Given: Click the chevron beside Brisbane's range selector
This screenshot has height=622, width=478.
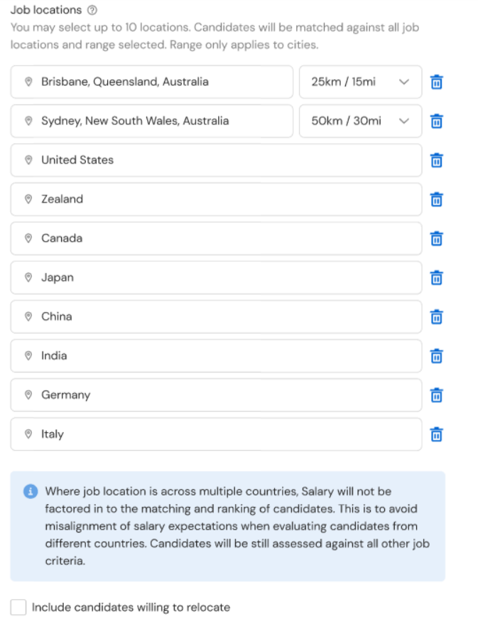Looking at the screenshot, I should tap(404, 82).
